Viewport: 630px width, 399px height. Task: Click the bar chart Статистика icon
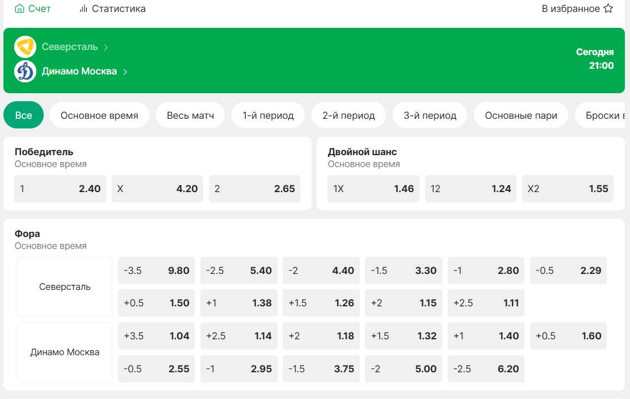tap(83, 9)
